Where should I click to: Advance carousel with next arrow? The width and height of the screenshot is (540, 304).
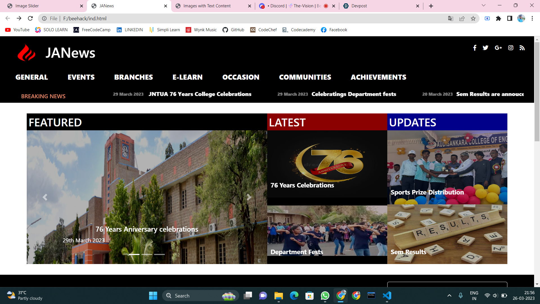tap(249, 197)
